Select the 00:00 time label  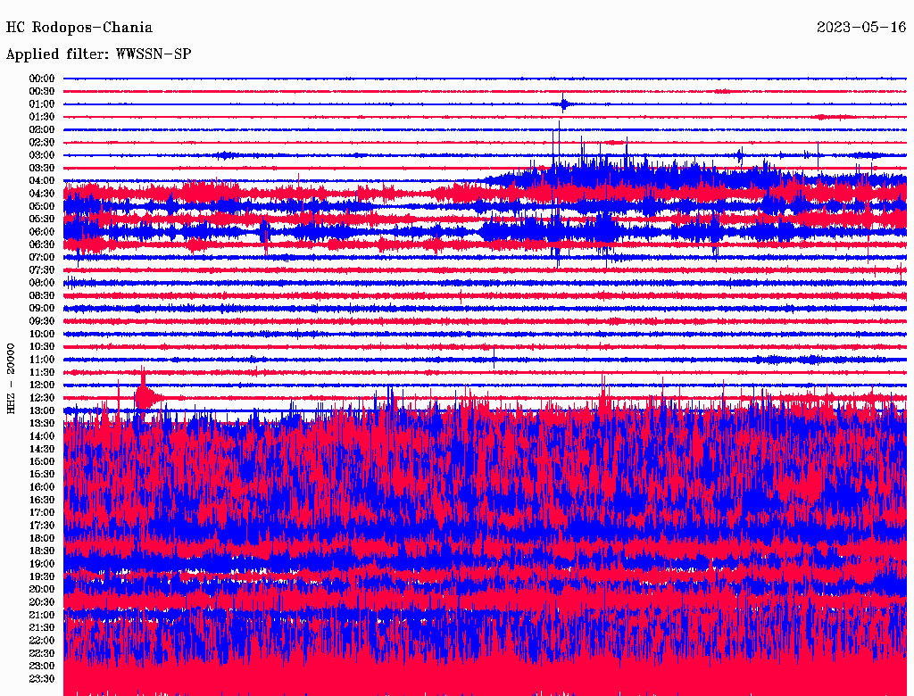click(43, 79)
